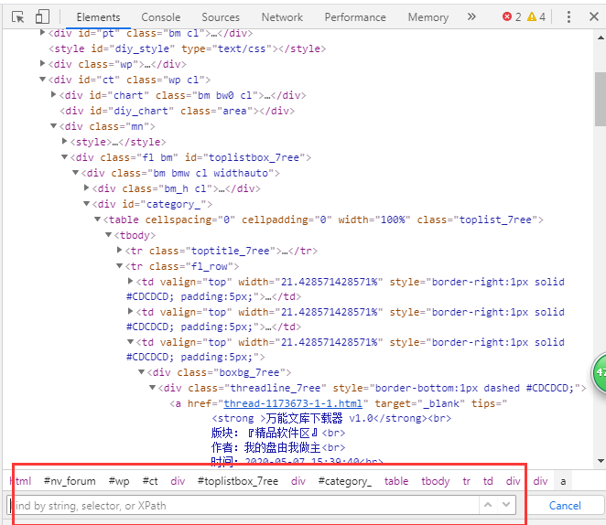Toggle the device toolbar icon
This screenshot has width=606, height=525.
coord(42,17)
